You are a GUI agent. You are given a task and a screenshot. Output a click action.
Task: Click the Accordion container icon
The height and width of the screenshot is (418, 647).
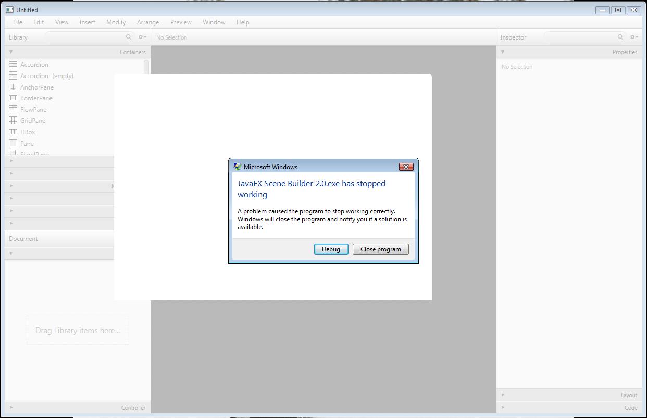point(13,64)
